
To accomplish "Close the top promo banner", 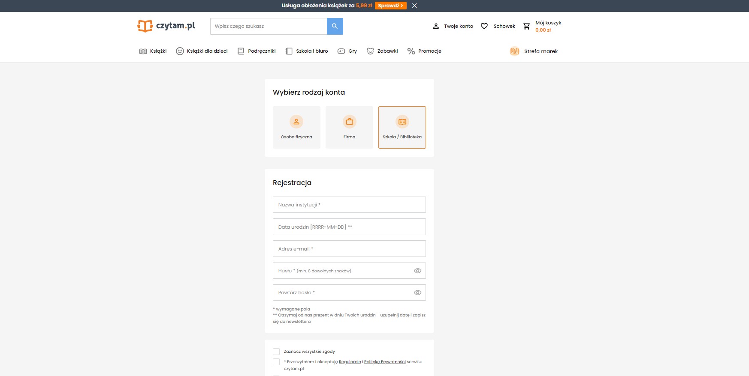I will [x=414, y=6].
